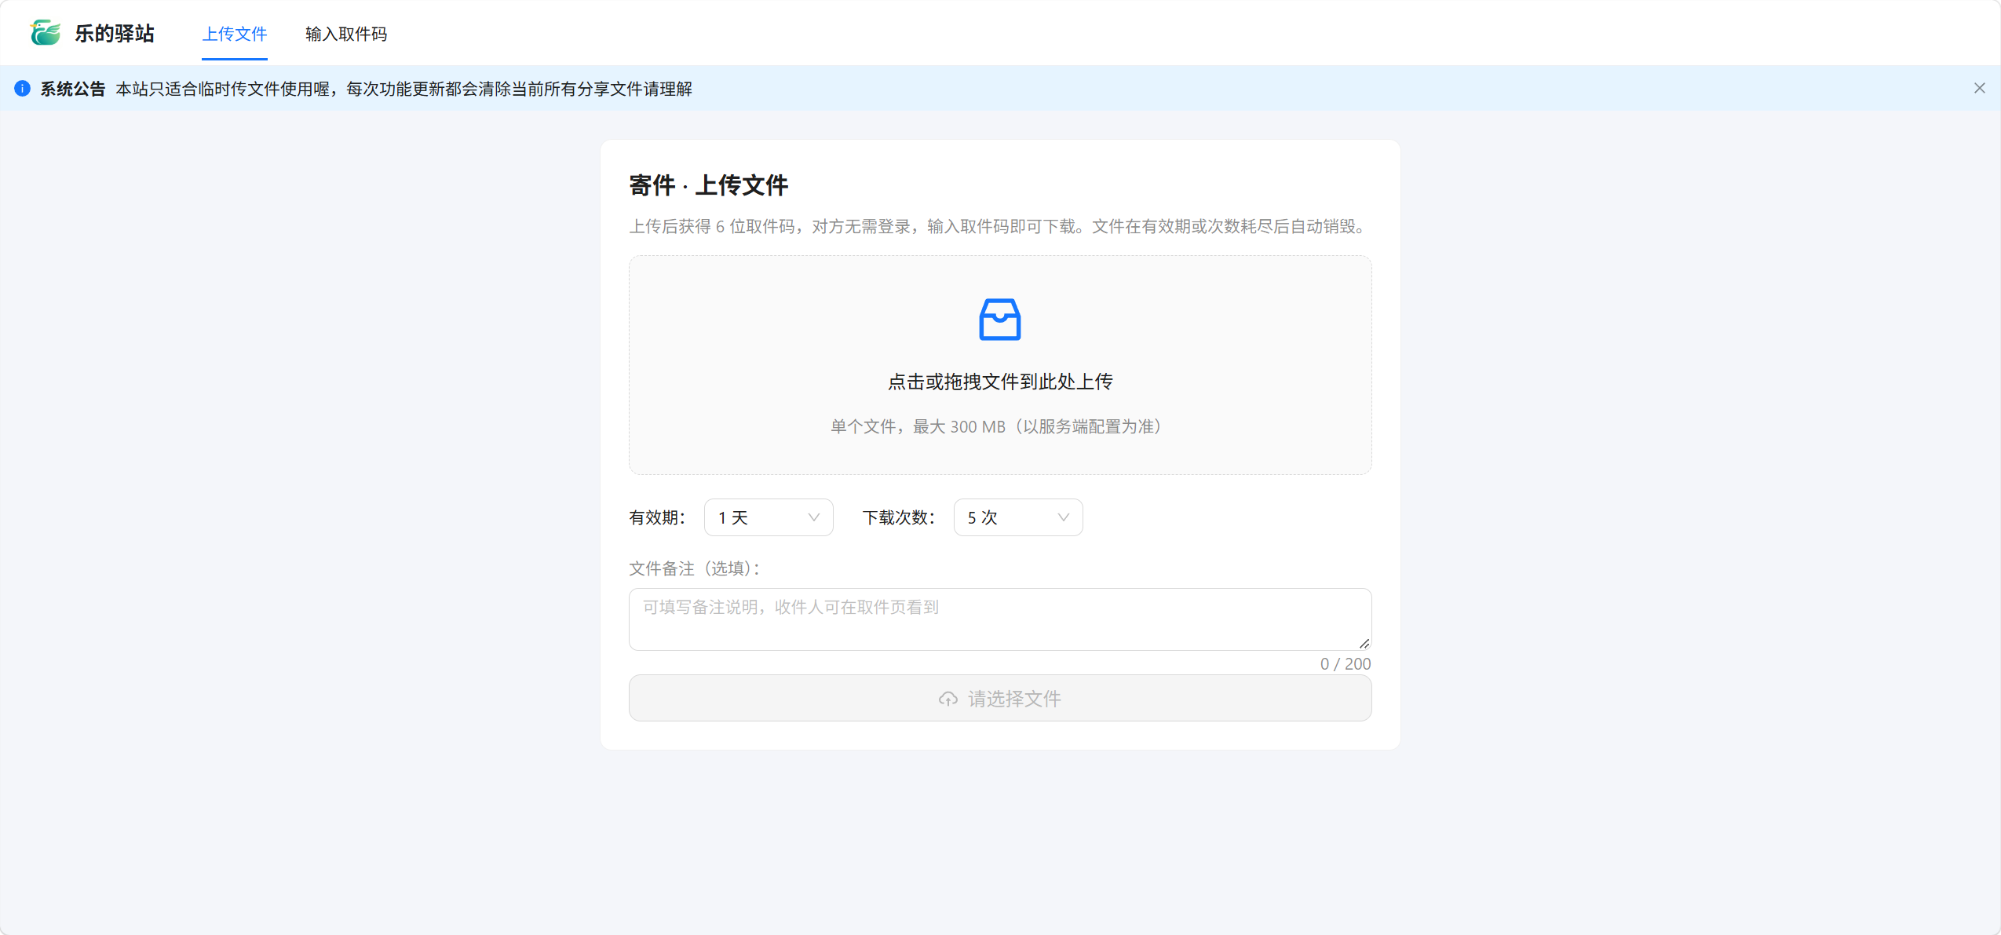Viewport: 2001px width, 935px height.
Task: Click the 乐的驿站 site title
Action: (x=115, y=33)
